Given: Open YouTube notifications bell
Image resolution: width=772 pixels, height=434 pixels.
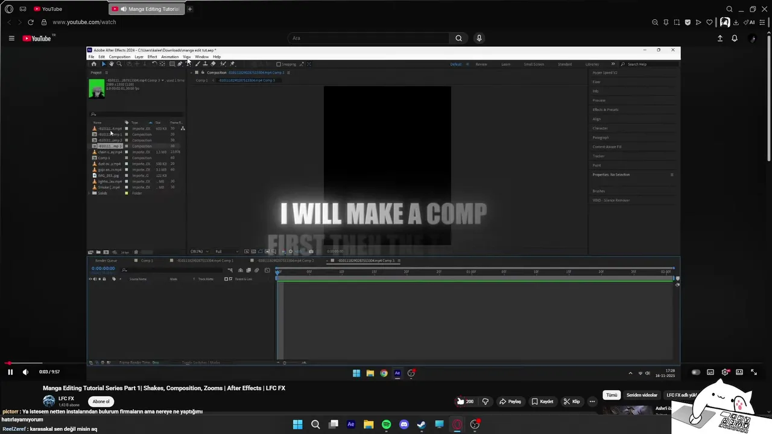Looking at the screenshot, I should coord(734,38).
